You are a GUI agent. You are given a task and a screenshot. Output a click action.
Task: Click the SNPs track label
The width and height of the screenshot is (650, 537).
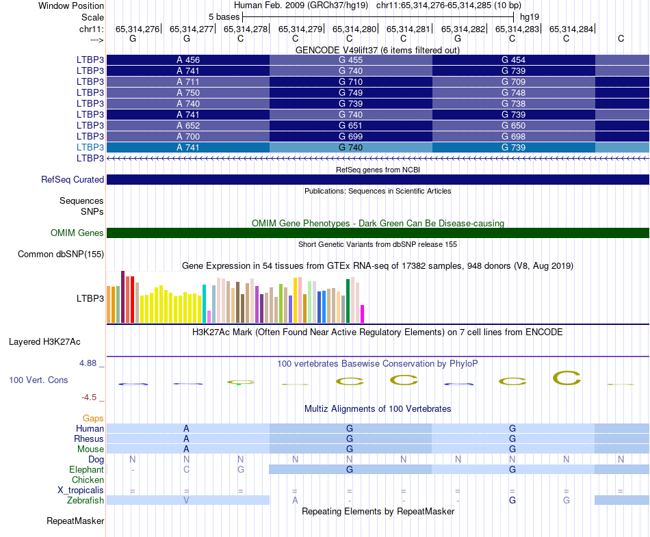[x=92, y=211]
